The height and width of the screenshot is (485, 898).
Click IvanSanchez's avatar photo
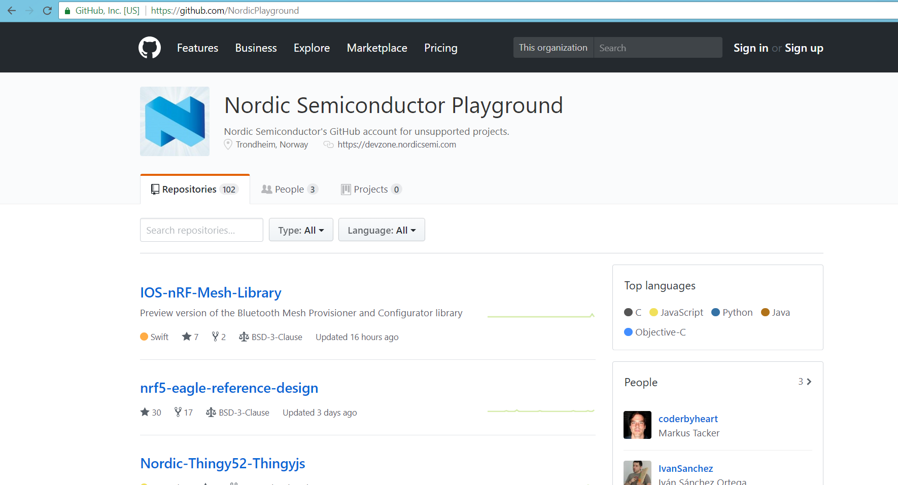pyautogui.click(x=637, y=473)
